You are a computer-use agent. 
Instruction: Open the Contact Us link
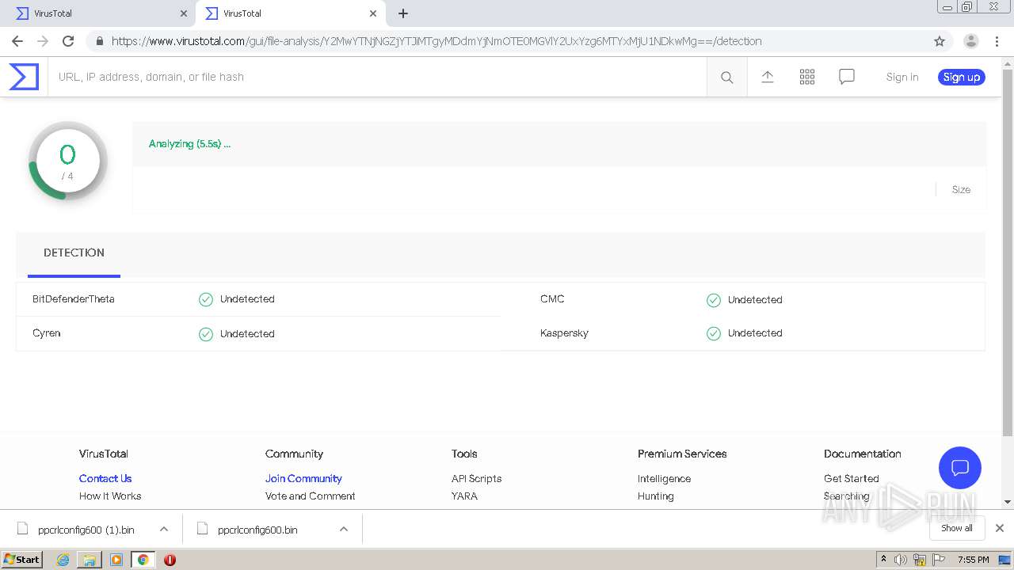click(105, 479)
